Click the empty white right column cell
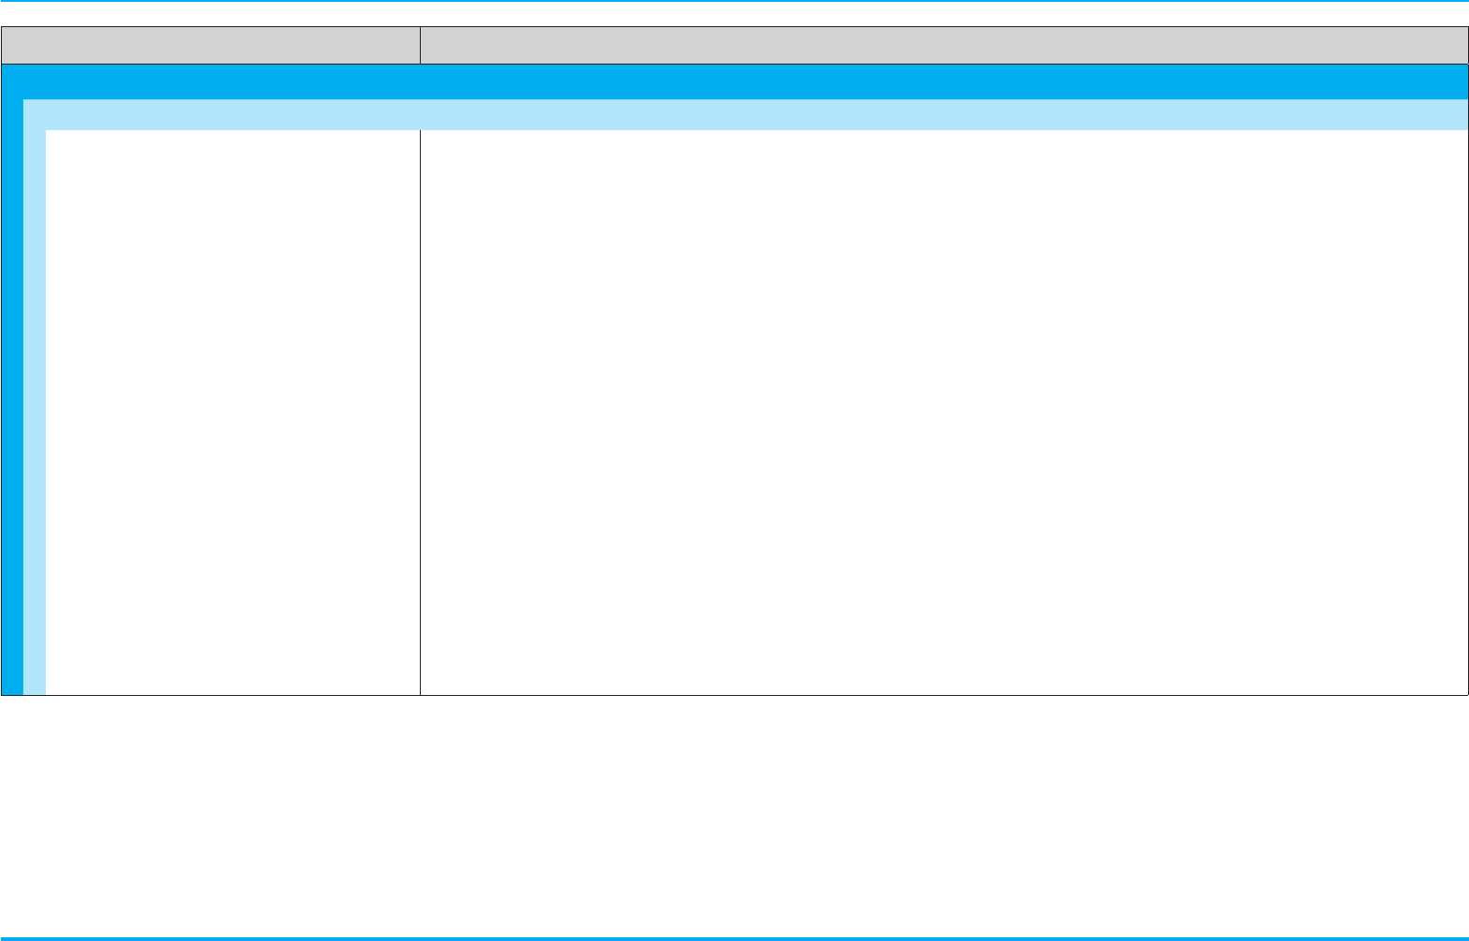This screenshot has width=1469, height=941. pos(943,412)
